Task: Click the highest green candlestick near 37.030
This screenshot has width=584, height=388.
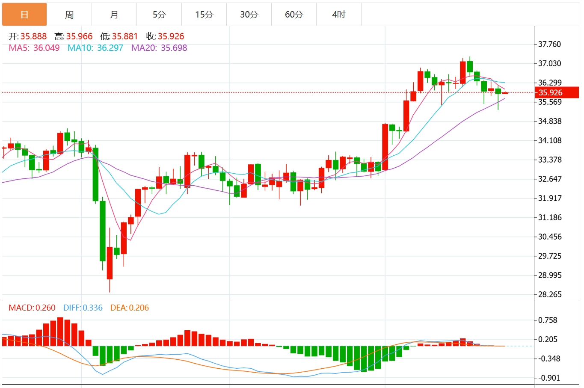Action: [470, 67]
